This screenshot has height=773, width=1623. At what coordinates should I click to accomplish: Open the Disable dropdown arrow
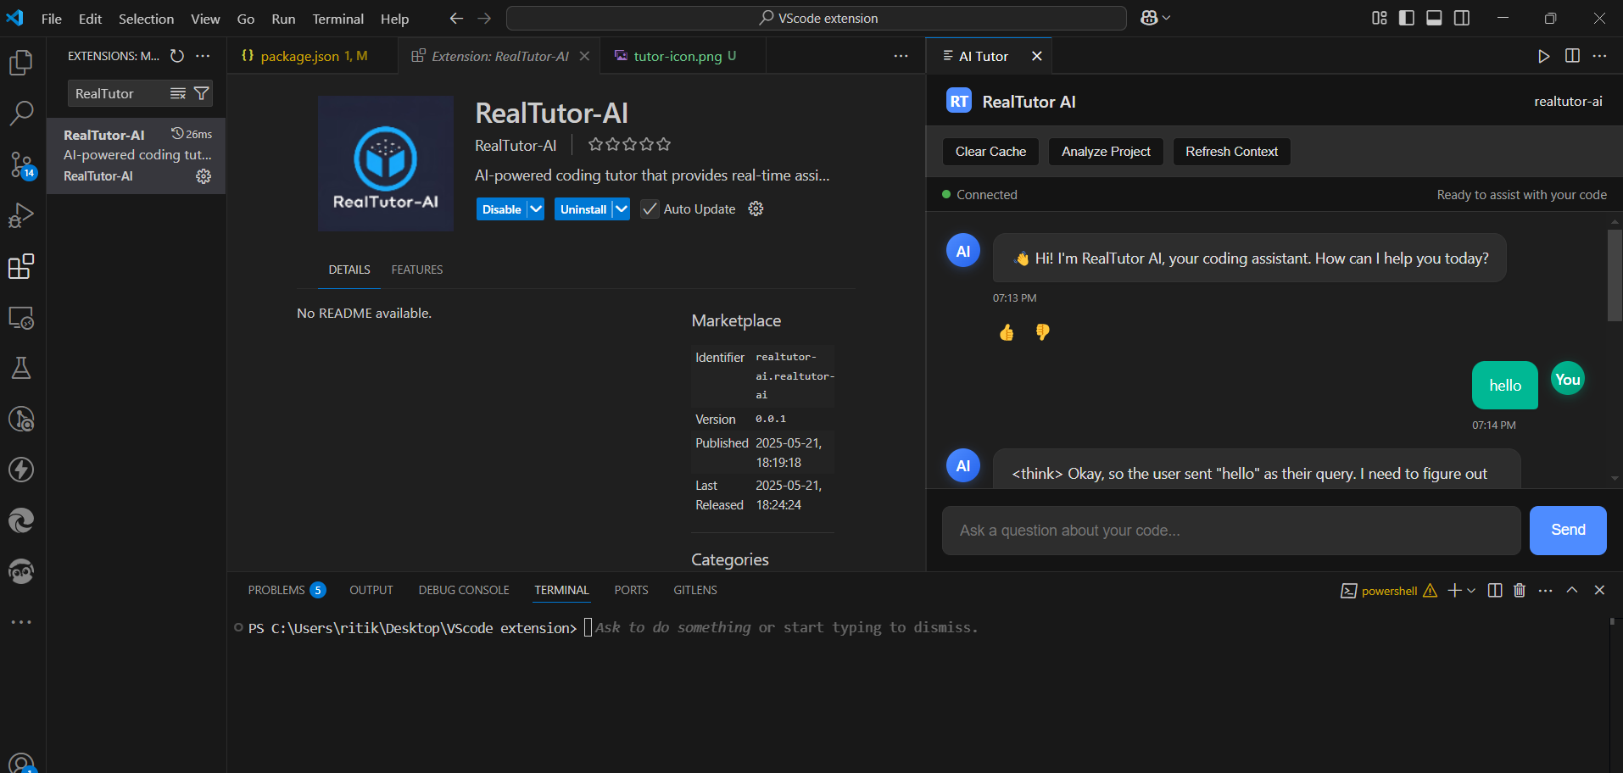[x=535, y=209]
